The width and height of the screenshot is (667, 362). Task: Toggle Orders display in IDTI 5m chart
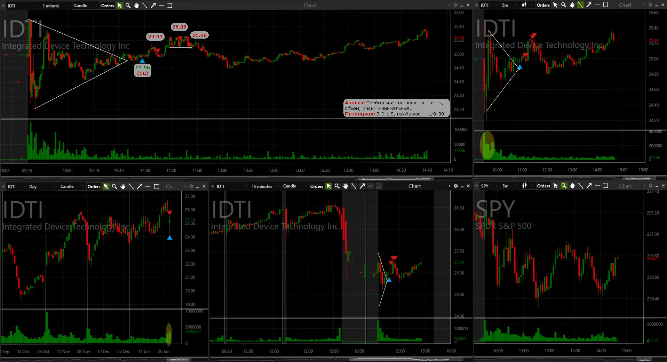(543, 5)
